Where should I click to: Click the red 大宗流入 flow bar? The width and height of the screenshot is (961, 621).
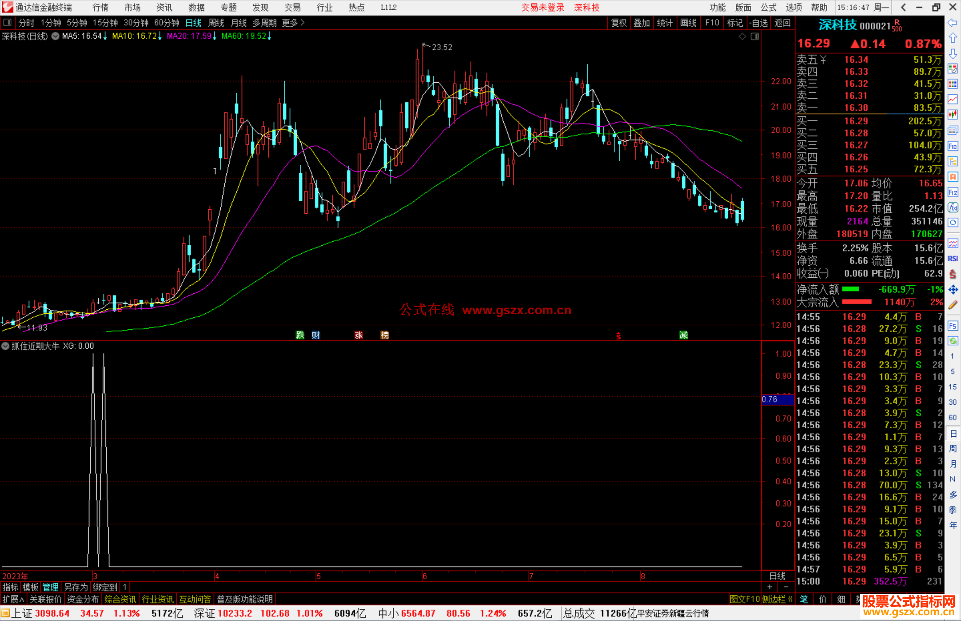(856, 302)
